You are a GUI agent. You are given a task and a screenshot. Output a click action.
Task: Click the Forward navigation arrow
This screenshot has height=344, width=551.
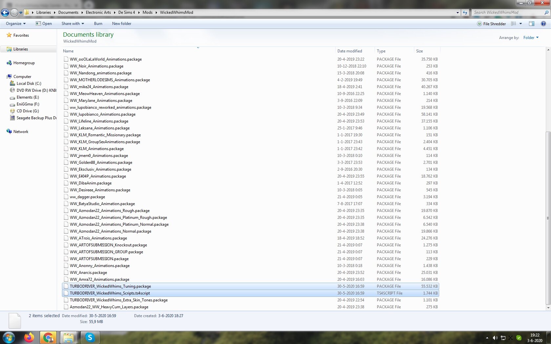click(14, 12)
